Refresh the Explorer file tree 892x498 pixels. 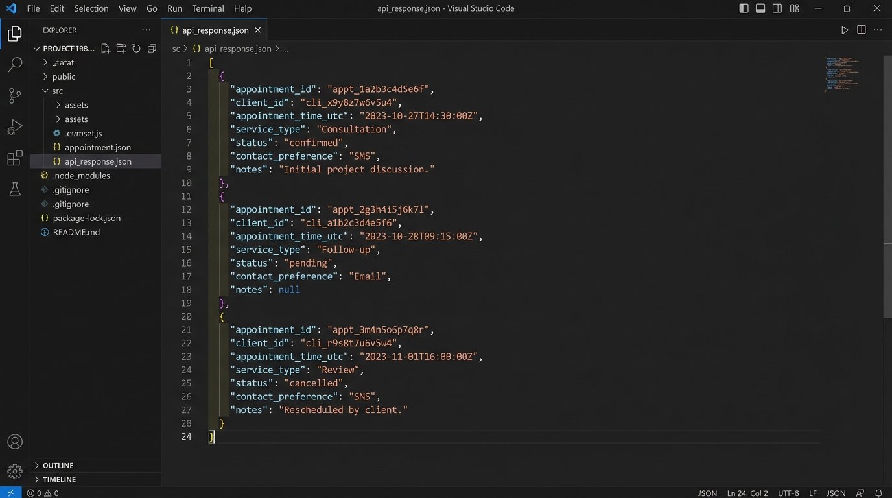(x=136, y=49)
